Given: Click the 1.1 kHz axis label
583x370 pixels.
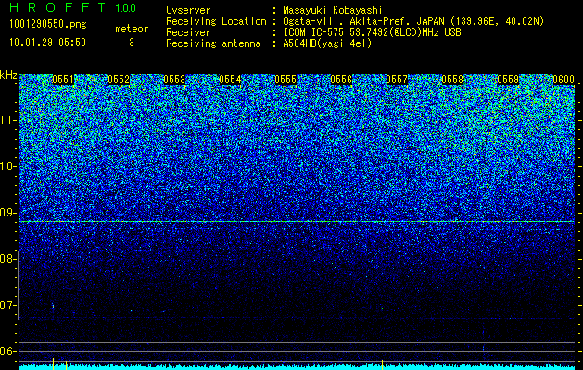Looking at the screenshot, I should tap(7, 120).
